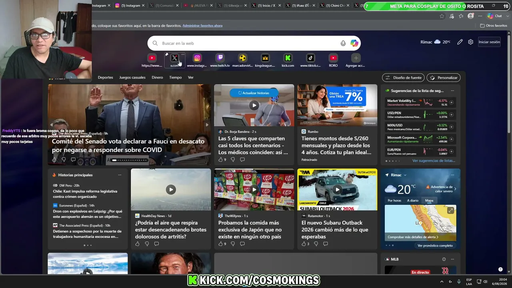
Task: Open the RORO YouTube quick link
Action: 333,60
